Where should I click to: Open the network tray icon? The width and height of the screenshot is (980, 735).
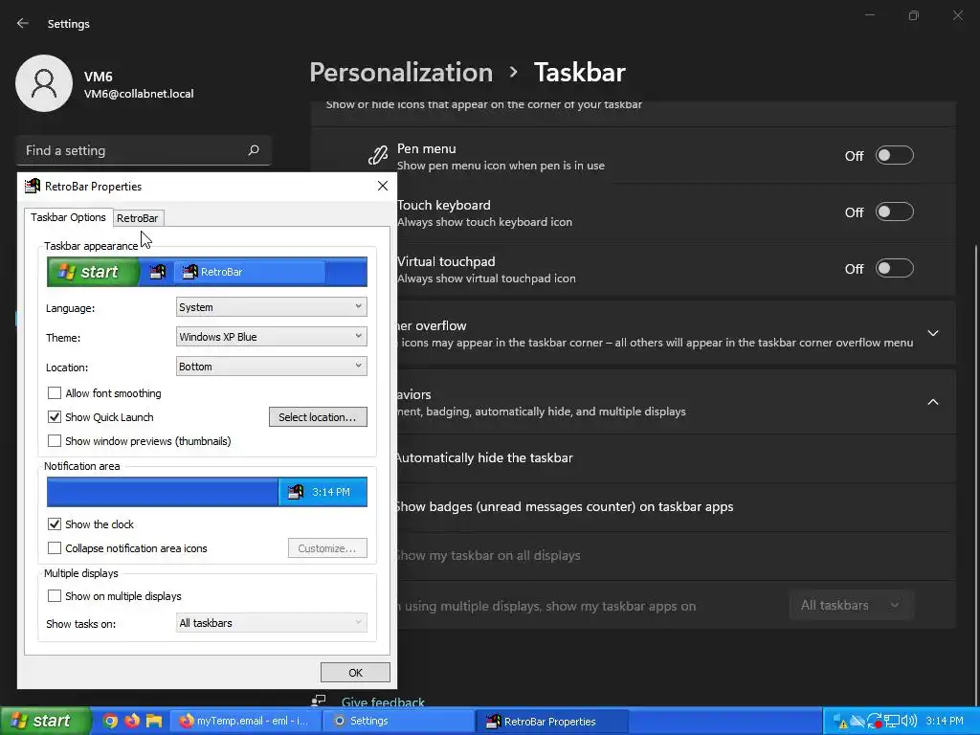pos(892,722)
